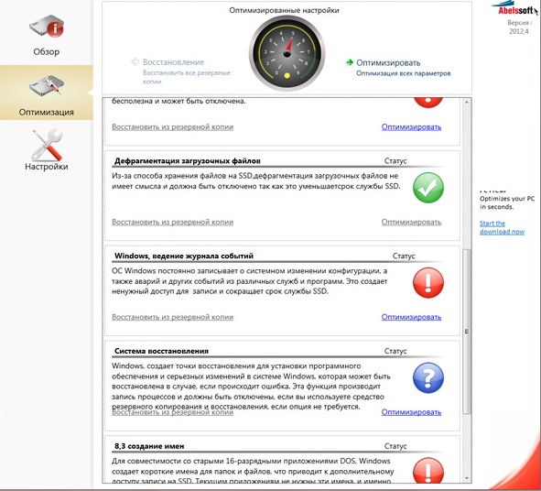Click Восстановить из резервной копии for журнала событий

click(172, 317)
